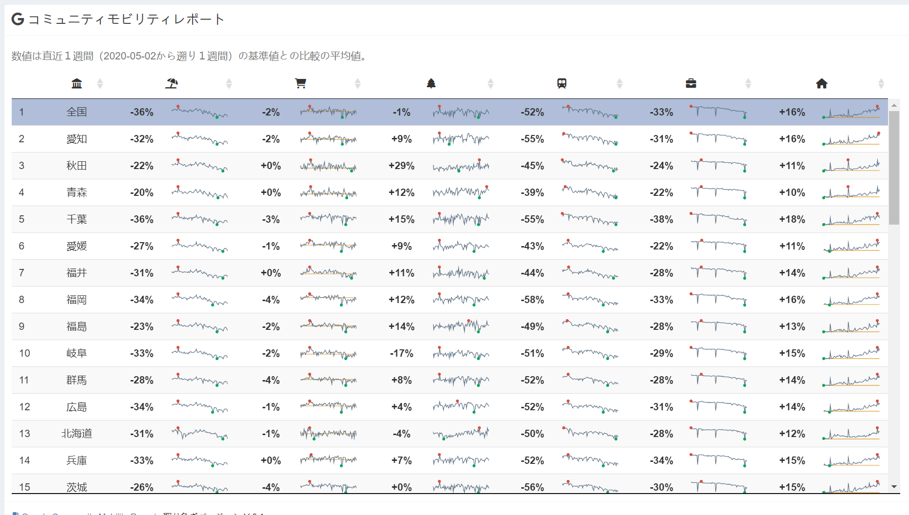Click the Google G logo icon
Screen dimensions: 909x515
point(18,19)
